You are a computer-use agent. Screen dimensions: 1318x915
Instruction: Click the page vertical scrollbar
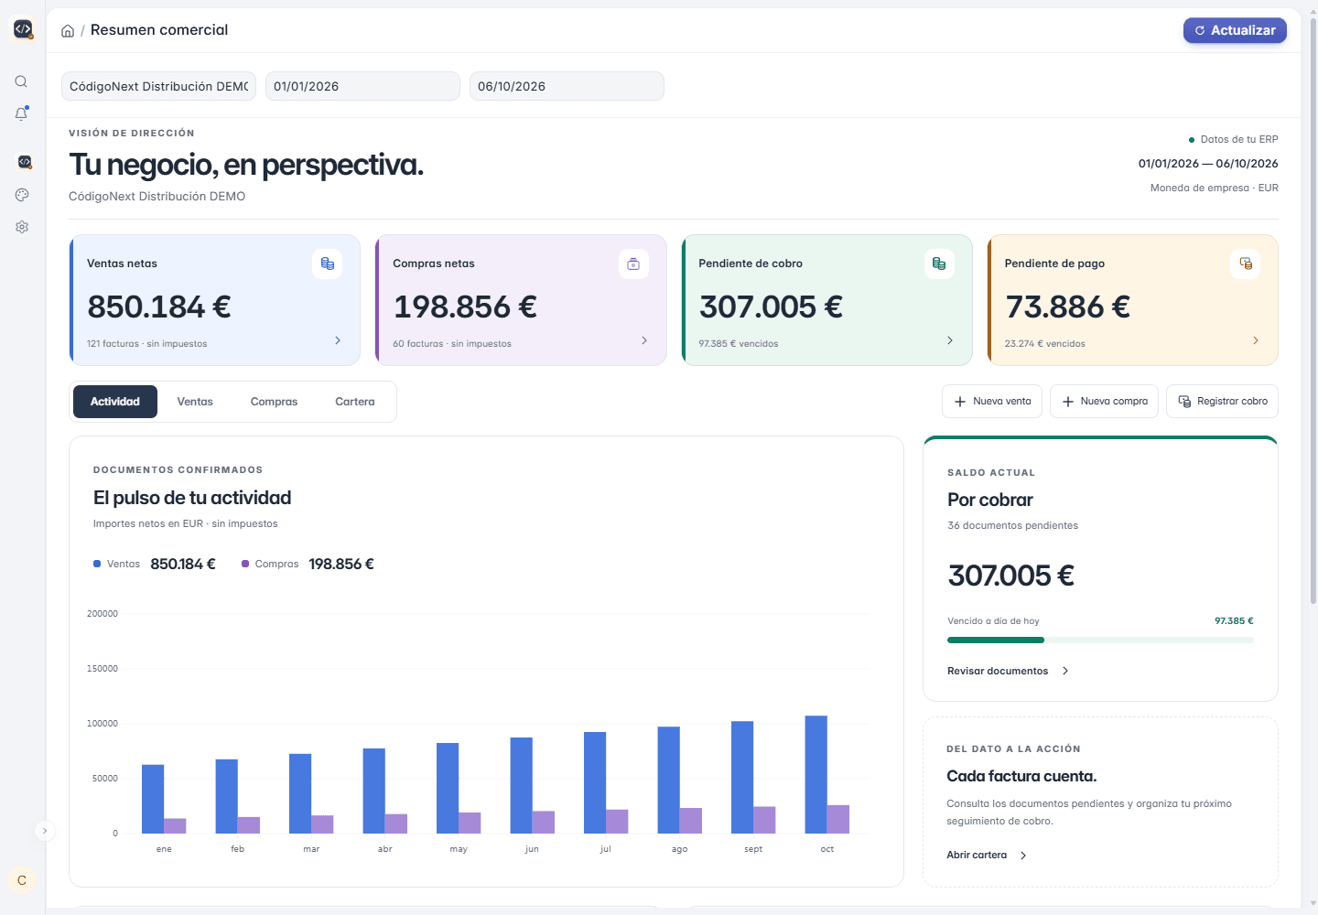click(1313, 311)
